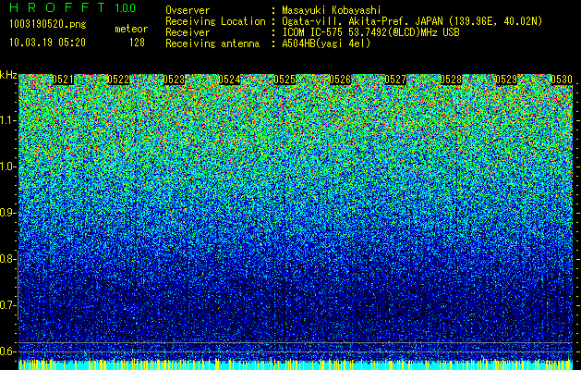Click the 0.7 kHz axis label
This screenshot has height=370, width=581.
(x=6, y=305)
